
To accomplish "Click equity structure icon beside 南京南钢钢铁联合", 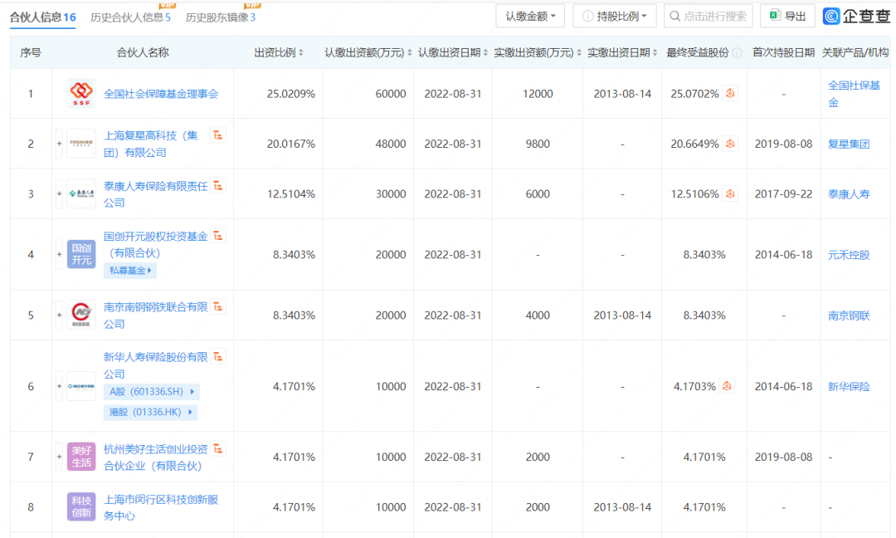I will pyautogui.click(x=217, y=307).
